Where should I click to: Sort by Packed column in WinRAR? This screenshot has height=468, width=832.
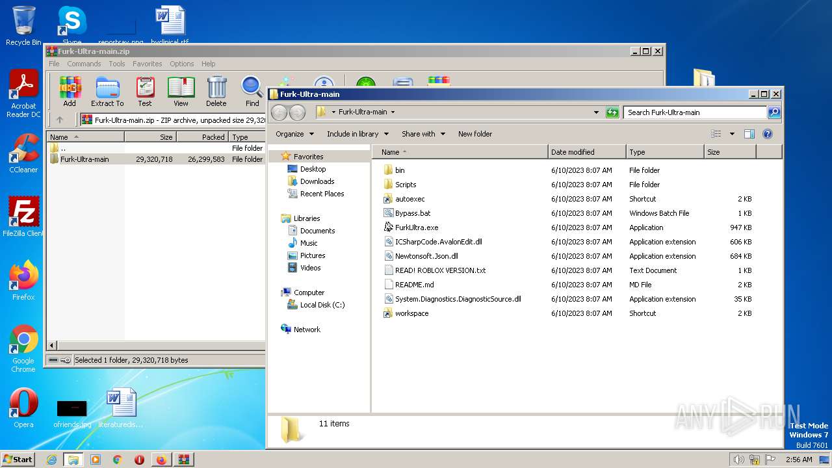[x=202, y=137]
